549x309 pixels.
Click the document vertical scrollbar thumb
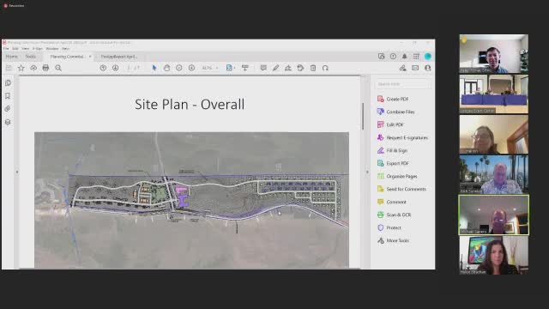pos(363,117)
